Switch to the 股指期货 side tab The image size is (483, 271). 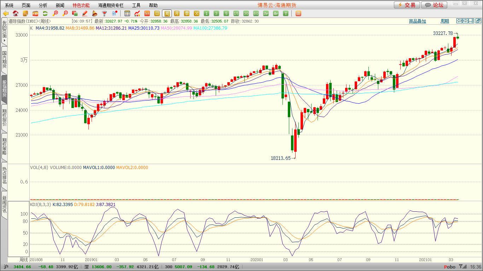pos(4,89)
